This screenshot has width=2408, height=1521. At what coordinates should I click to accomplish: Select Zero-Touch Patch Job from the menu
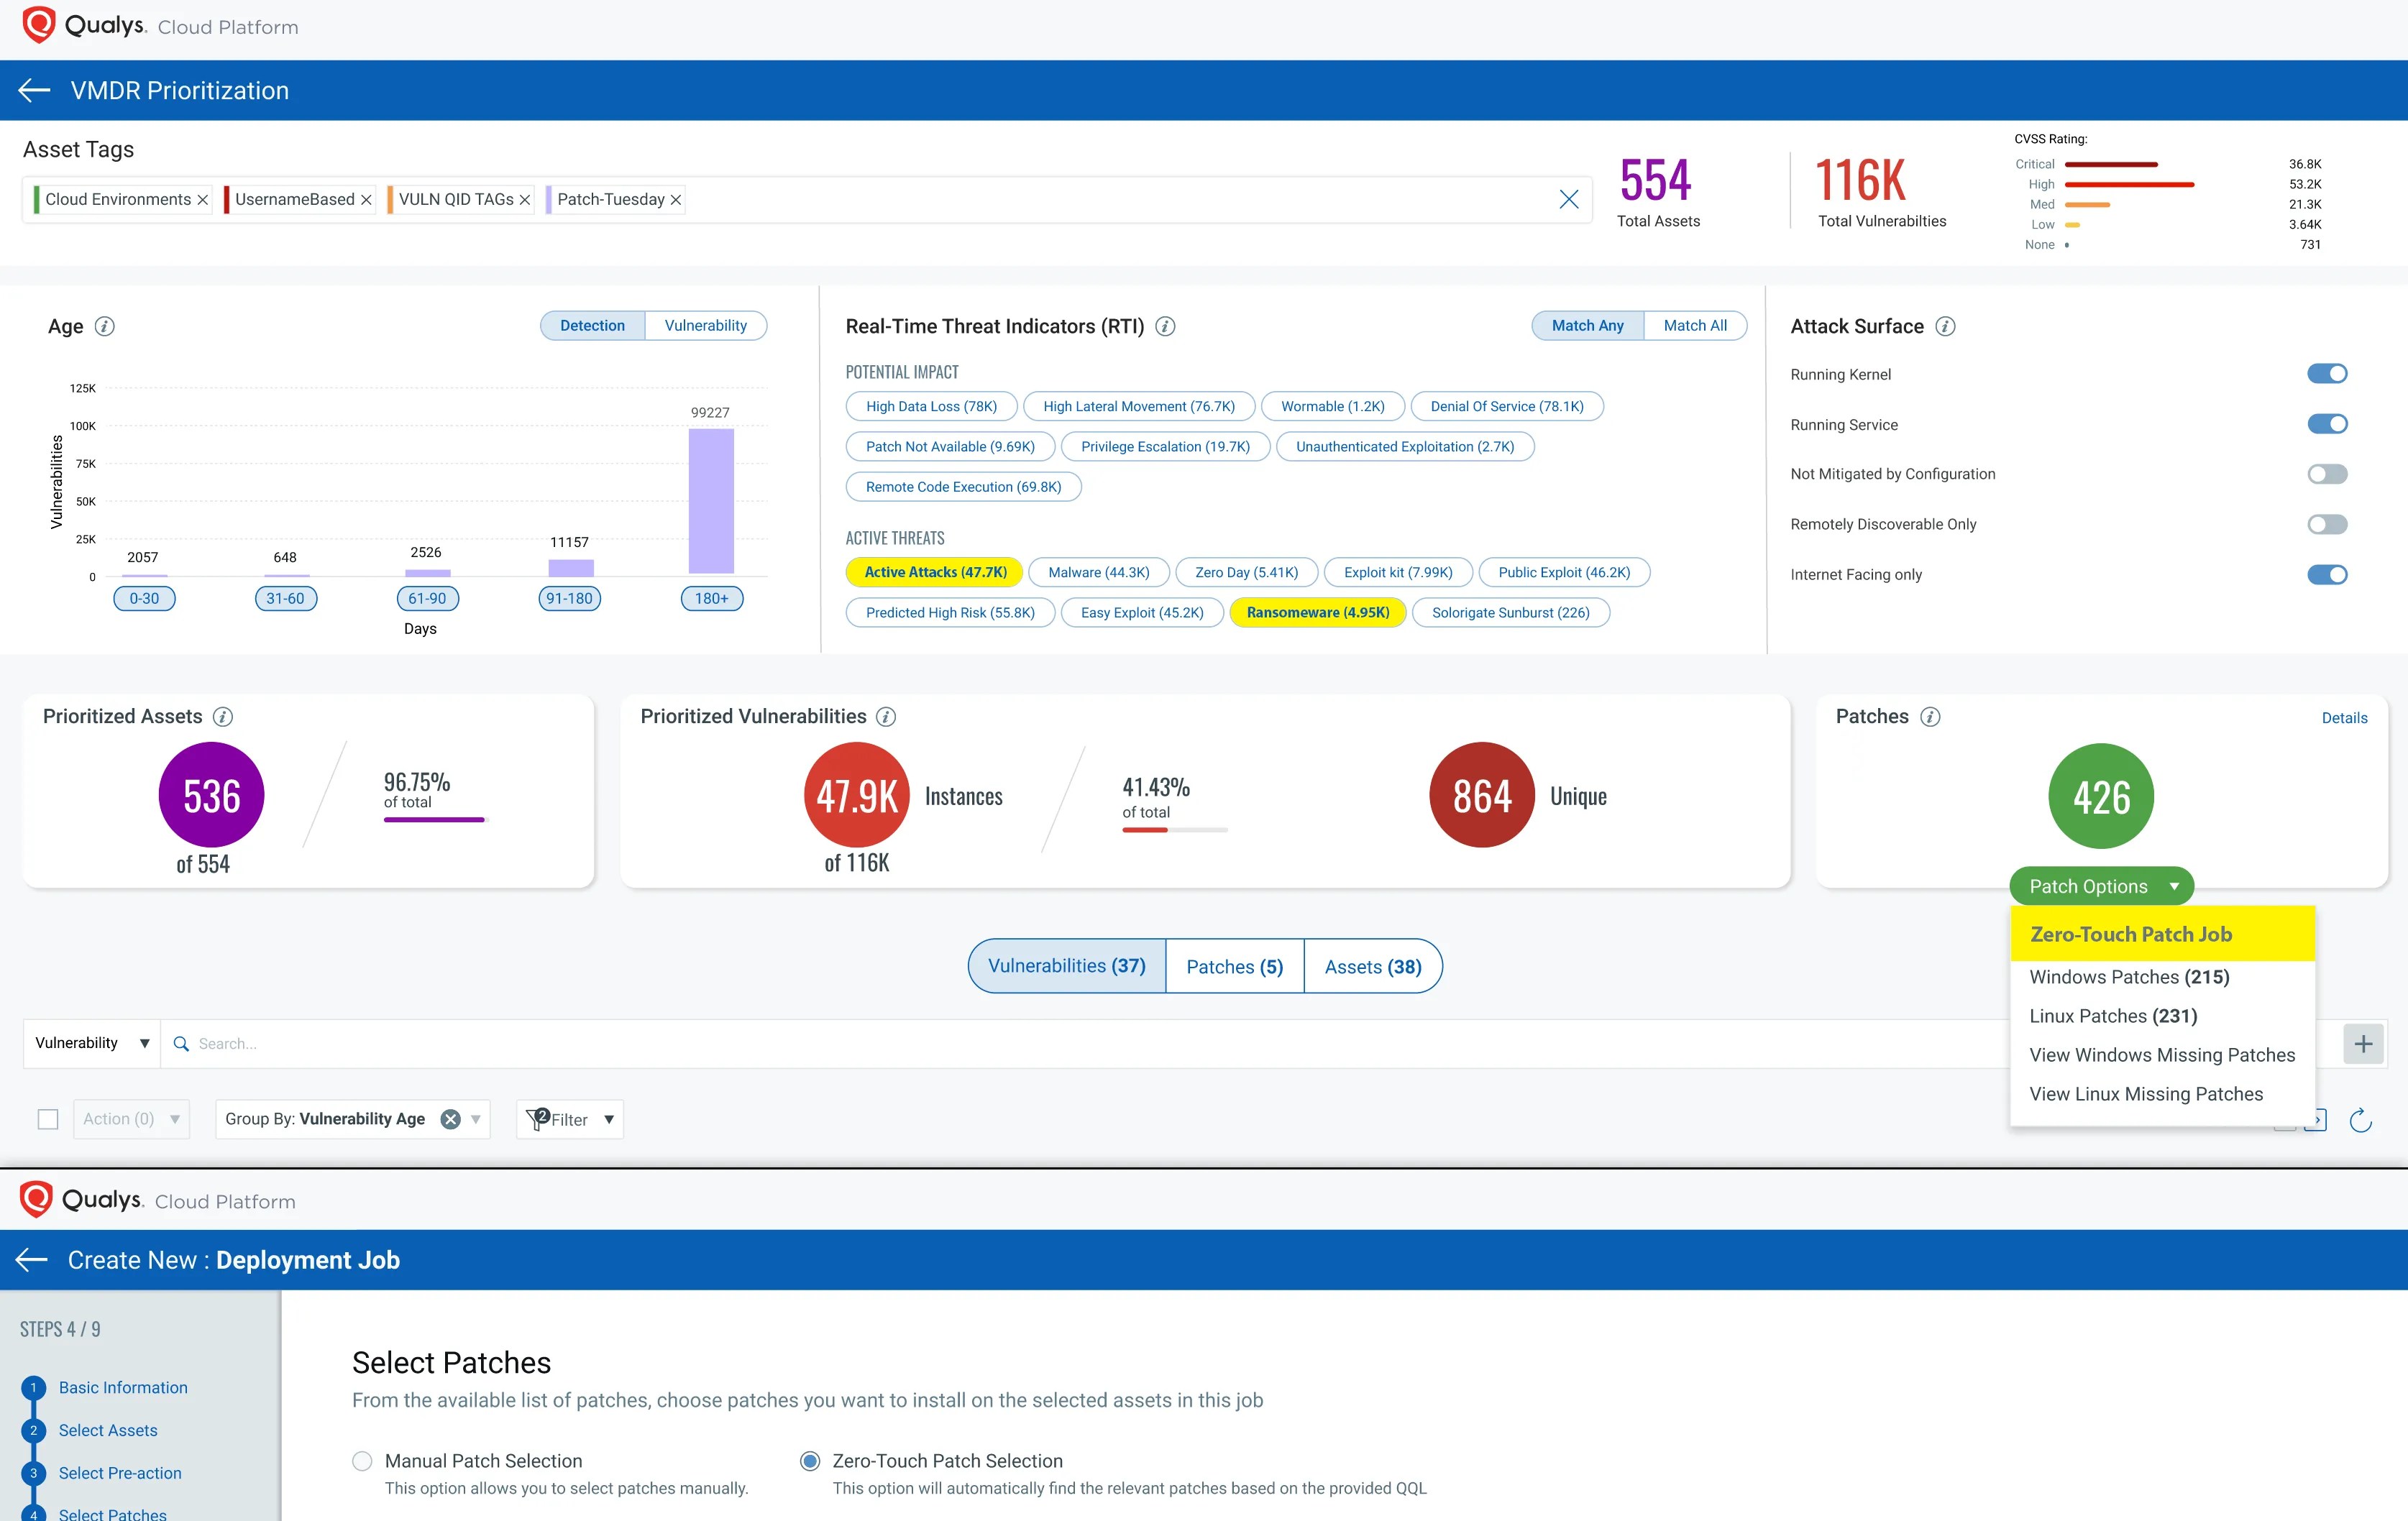[x=2131, y=933]
